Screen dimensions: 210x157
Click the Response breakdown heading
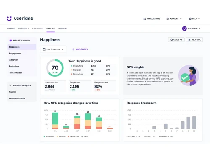142,103
